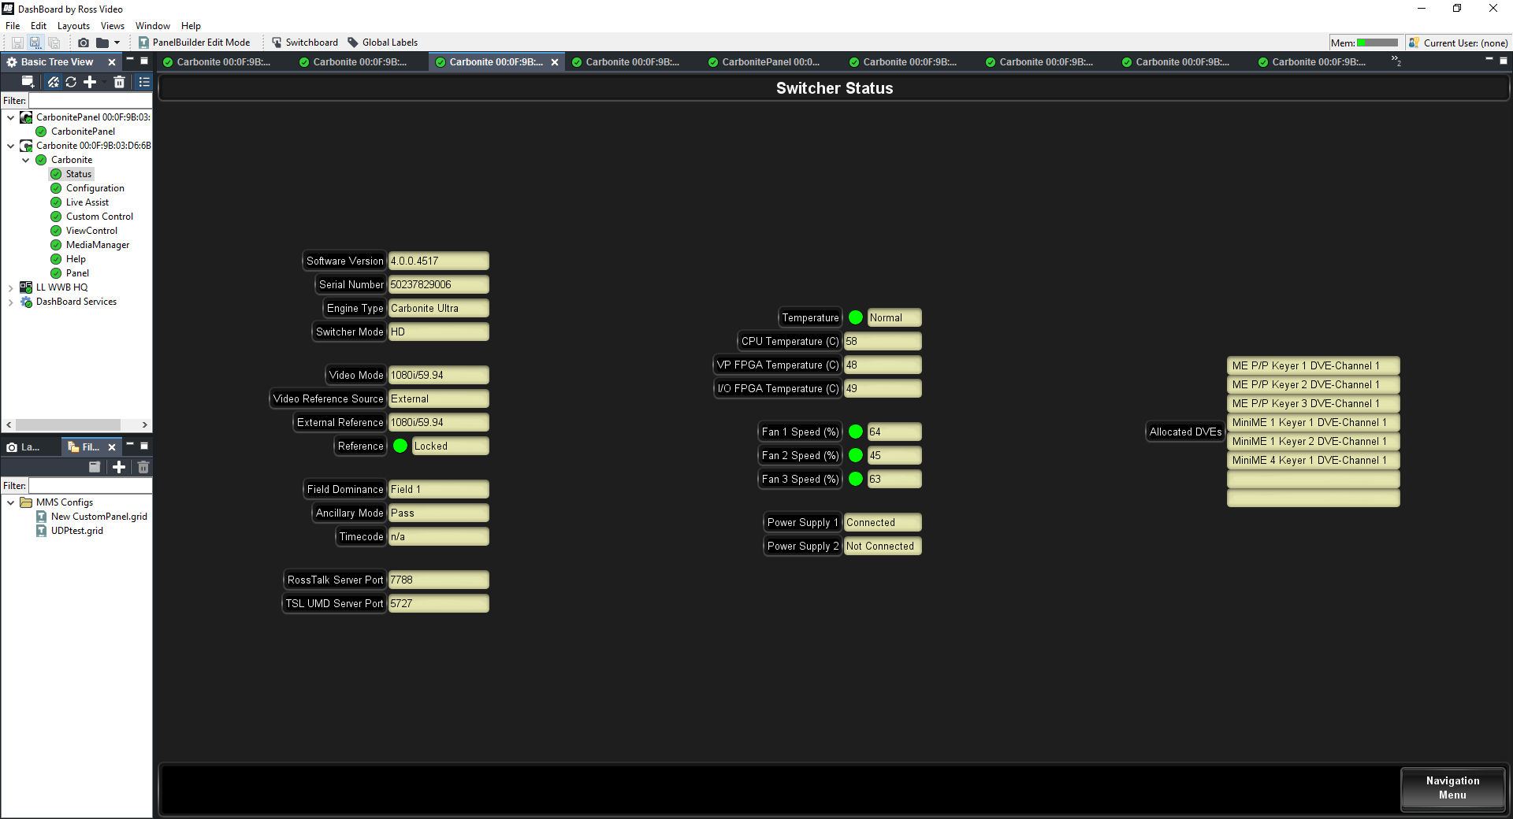Click the Filter field in the file panel
1513x819 pixels.
[x=90, y=486]
